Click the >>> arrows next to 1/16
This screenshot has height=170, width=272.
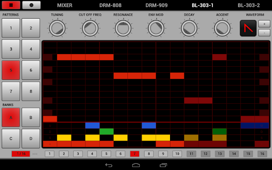point(35,154)
